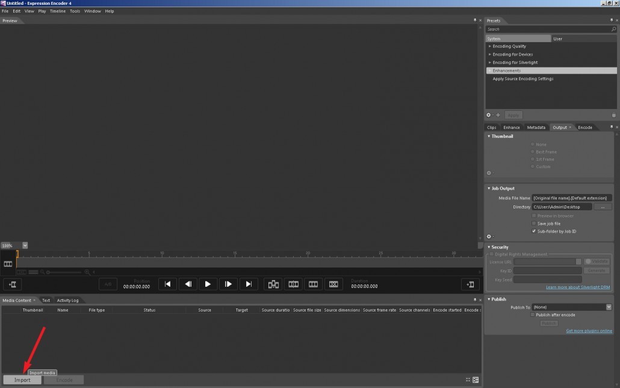
Task: Enable the Preview in browser checkbox
Action: 534,215
